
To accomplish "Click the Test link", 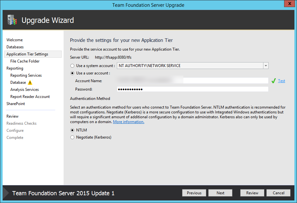I will 281,81.
